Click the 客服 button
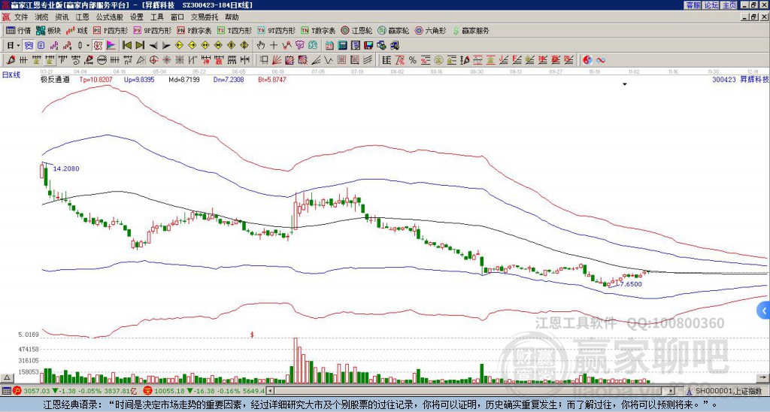The image size is (770, 412). pyautogui.click(x=693, y=5)
